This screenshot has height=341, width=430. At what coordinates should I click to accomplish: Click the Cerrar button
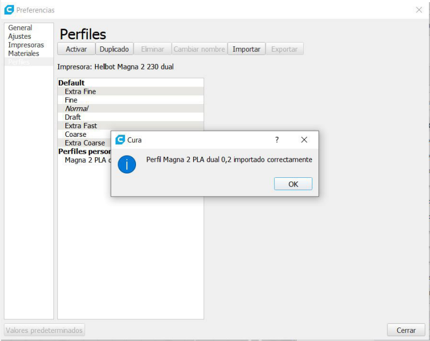point(406,330)
